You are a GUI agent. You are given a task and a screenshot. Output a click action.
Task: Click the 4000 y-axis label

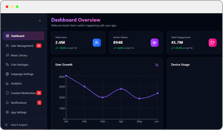click(x=62, y=77)
